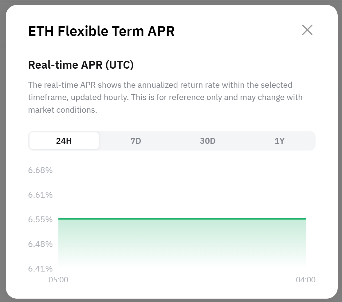This screenshot has height=302, width=342.
Task: Click the ETH Flexible Term APR title
Action: pyautogui.click(x=101, y=31)
